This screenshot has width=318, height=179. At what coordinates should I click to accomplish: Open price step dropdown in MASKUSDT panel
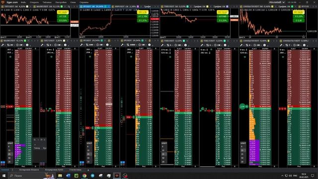click(10, 45)
